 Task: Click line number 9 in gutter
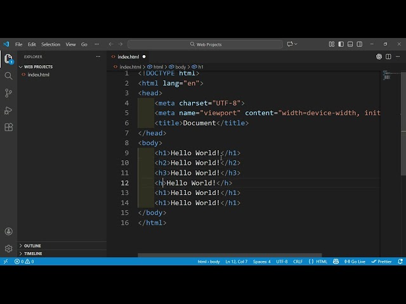tap(126, 153)
